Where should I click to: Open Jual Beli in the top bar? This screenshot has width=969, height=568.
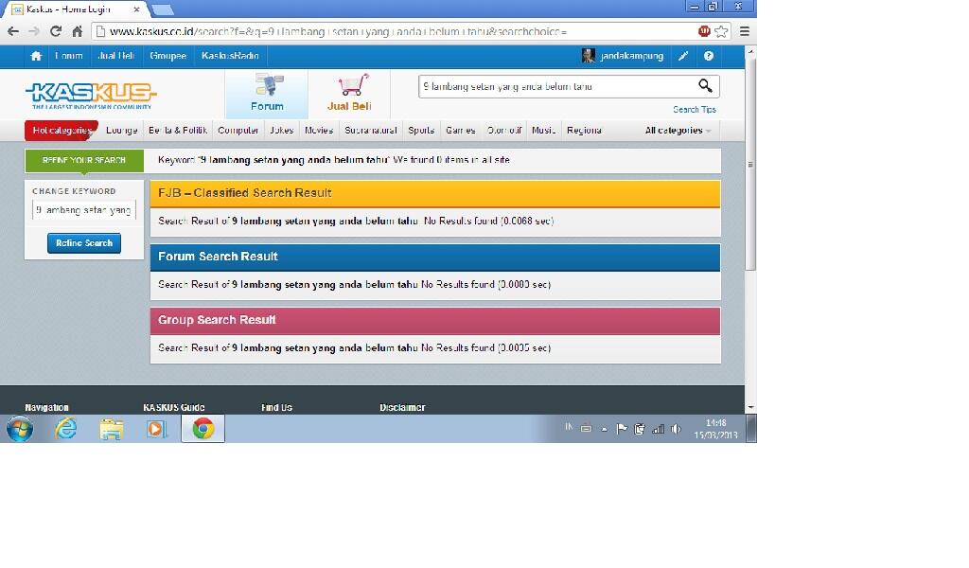coord(115,56)
